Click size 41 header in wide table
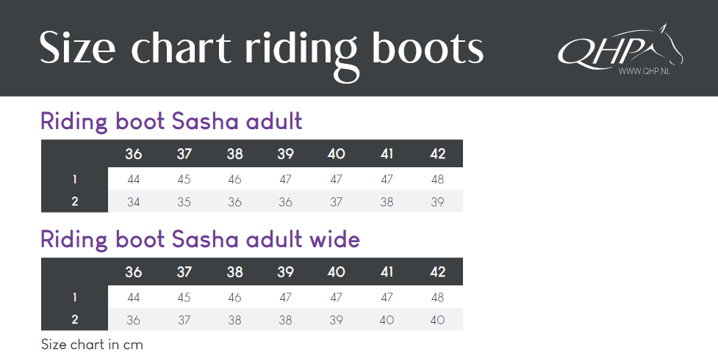 (387, 272)
